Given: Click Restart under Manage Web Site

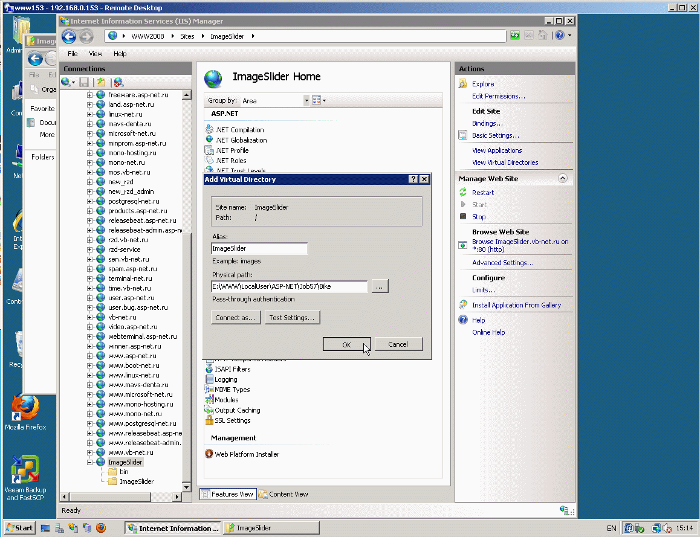Looking at the screenshot, I should (x=483, y=193).
